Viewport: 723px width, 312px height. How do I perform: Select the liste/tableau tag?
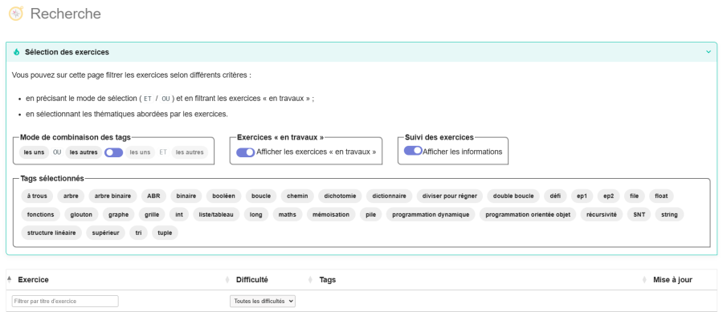click(216, 214)
